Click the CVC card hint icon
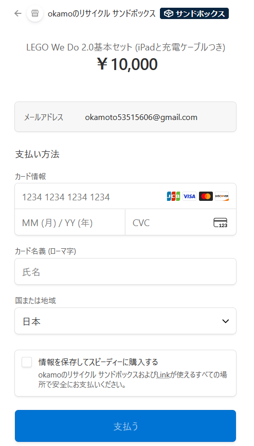The width and height of the screenshot is (254, 446). (x=221, y=222)
